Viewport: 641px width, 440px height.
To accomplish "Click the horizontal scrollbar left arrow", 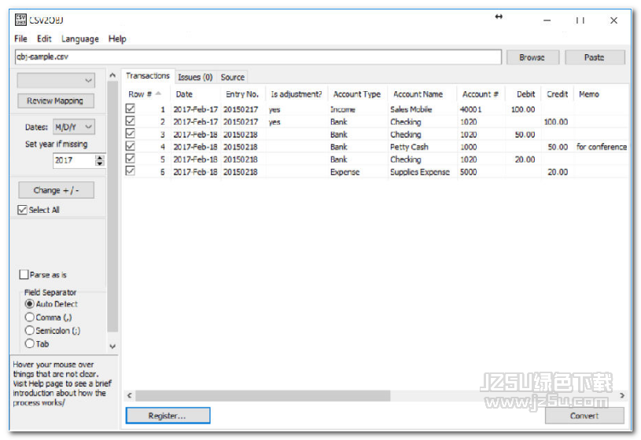I will click(130, 395).
